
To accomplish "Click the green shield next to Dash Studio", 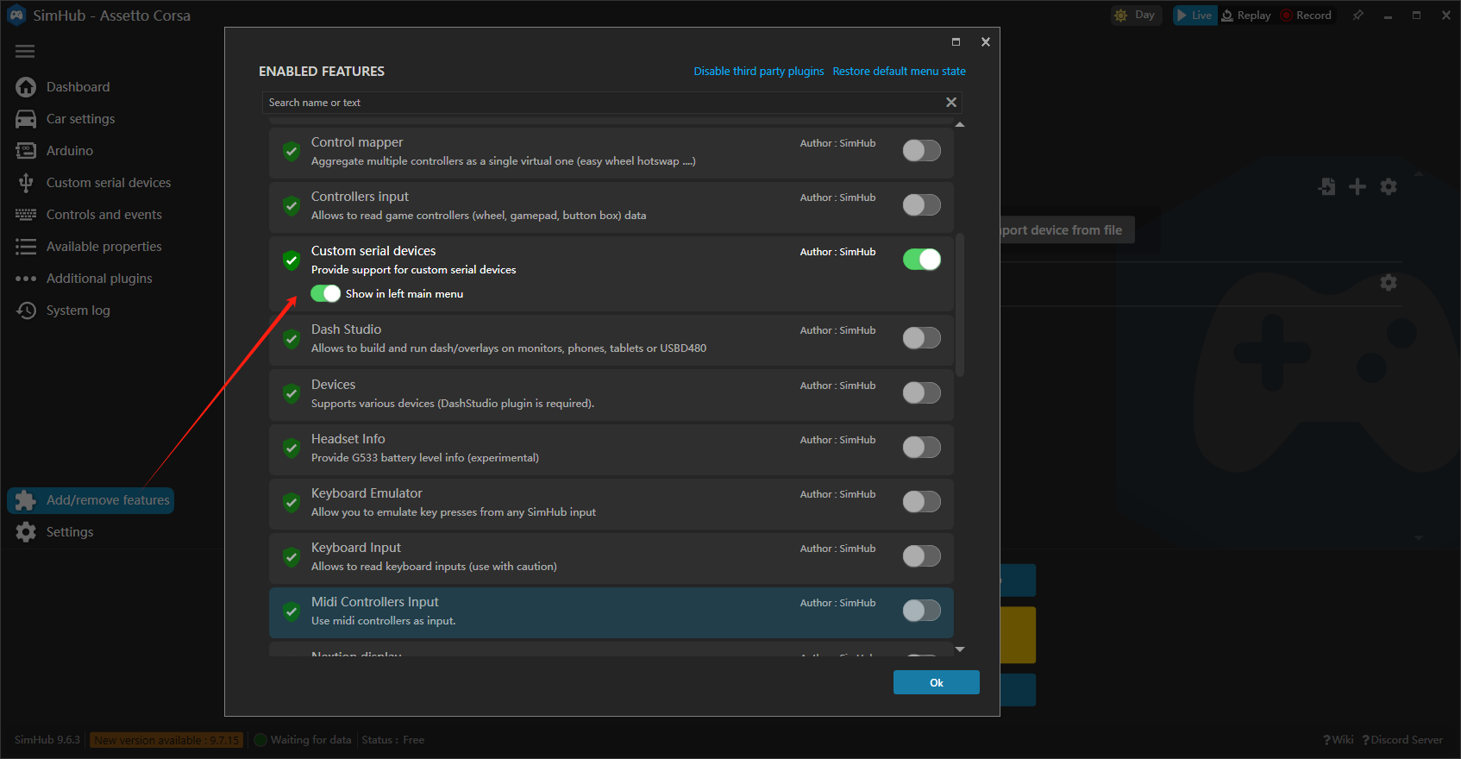I will (292, 338).
